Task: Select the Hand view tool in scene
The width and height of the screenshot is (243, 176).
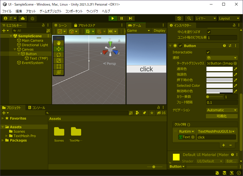Action: pos(58,43)
